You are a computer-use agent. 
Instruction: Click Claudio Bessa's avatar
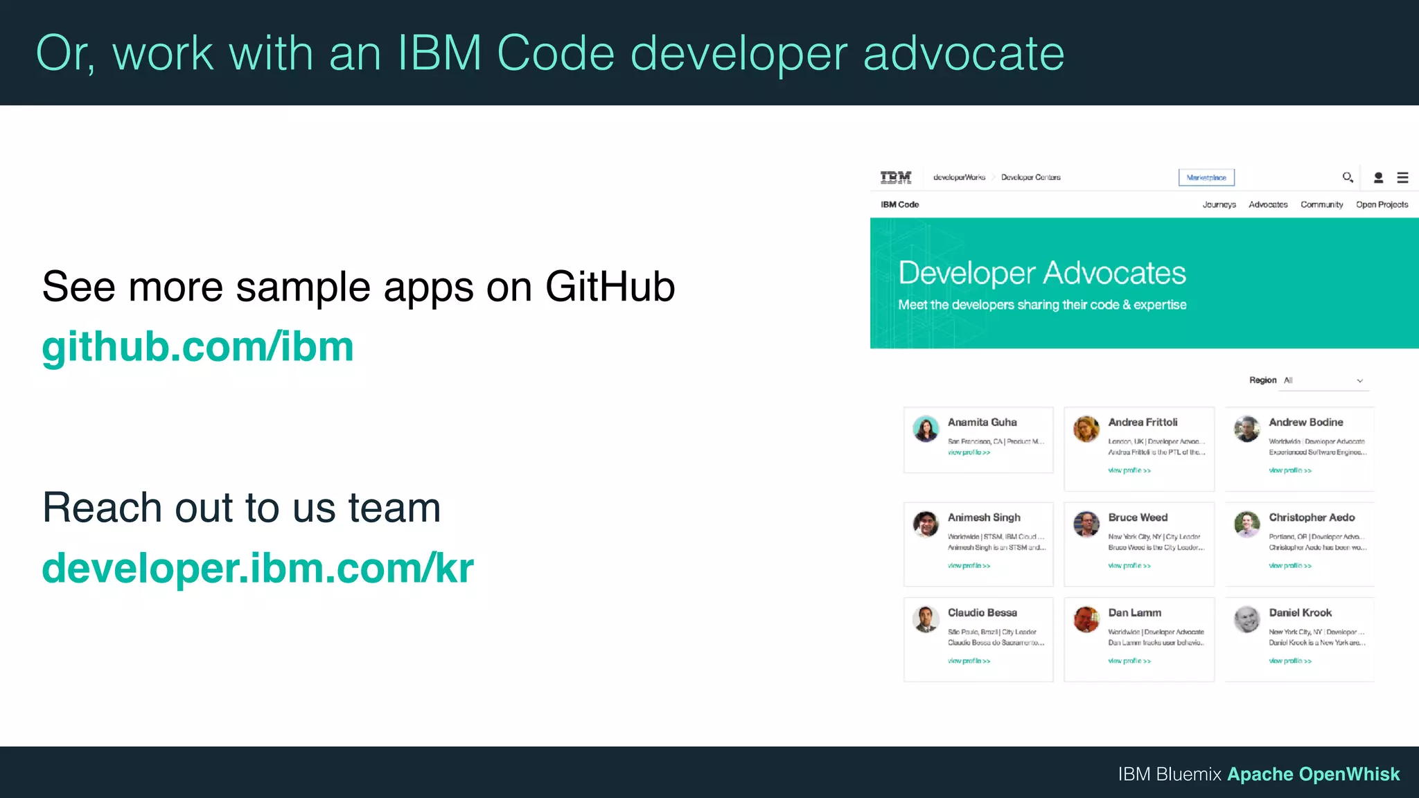[926, 619]
